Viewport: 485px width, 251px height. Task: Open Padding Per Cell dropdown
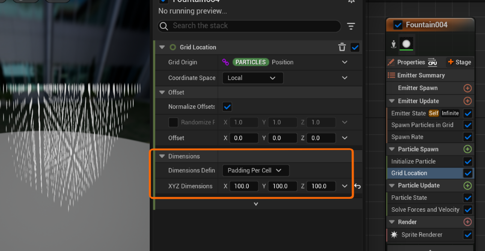point(256,170)
